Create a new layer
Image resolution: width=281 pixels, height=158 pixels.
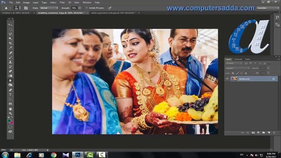click(269, 133)
